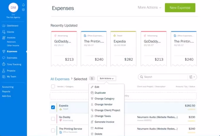Image resolution: width=220 pixels, height=136 pixels.
Task: Open Add-Ons in sidebar
Action: pos(6,96)
